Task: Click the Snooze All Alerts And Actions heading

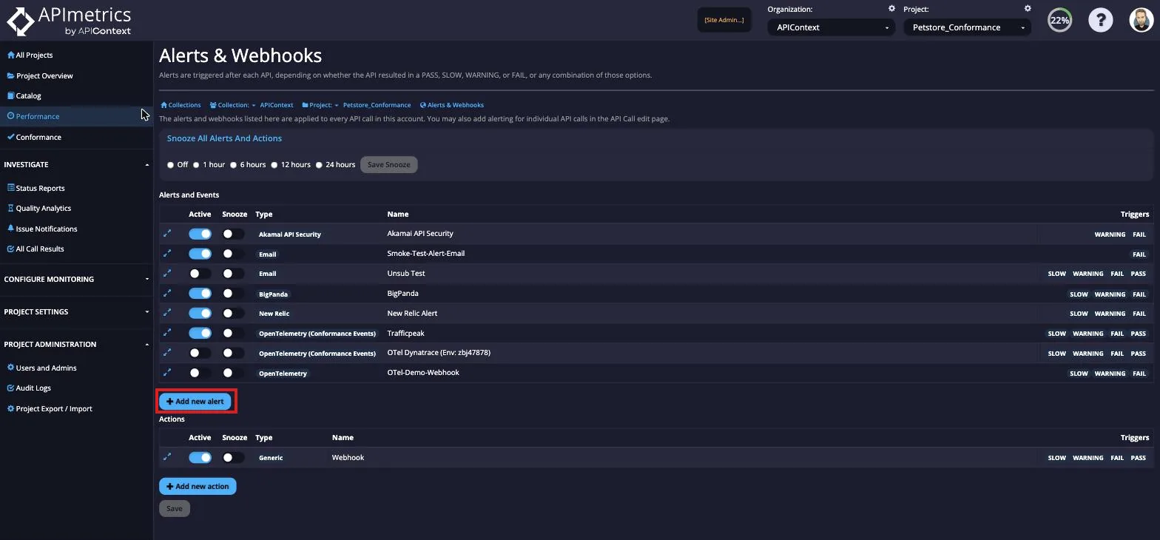Action: (x=224, y=138)
